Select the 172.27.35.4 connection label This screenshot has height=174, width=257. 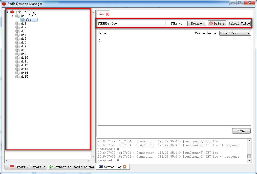coord(25,12)
